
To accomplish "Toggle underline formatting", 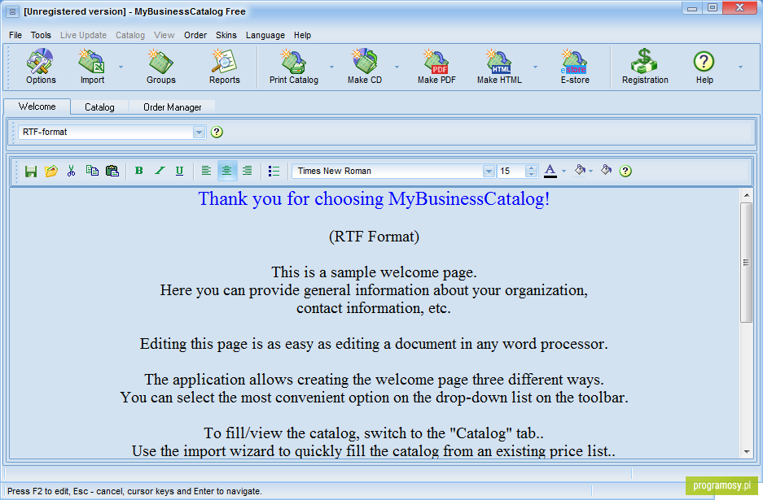I will [x=180, y=171].
